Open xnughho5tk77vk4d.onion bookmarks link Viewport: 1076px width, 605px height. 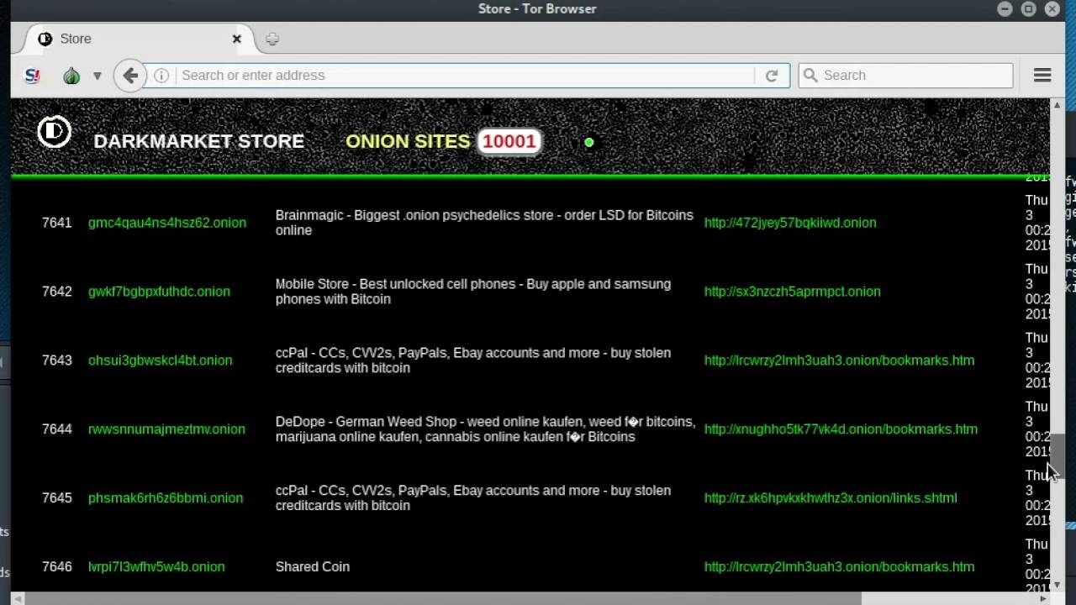841,429
